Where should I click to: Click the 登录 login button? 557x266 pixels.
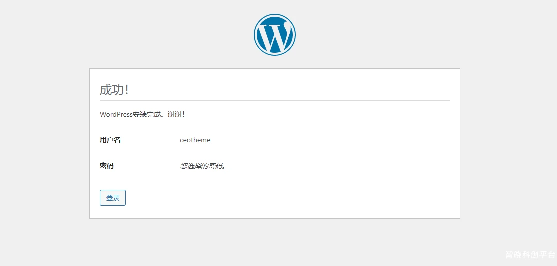(113, 198)
